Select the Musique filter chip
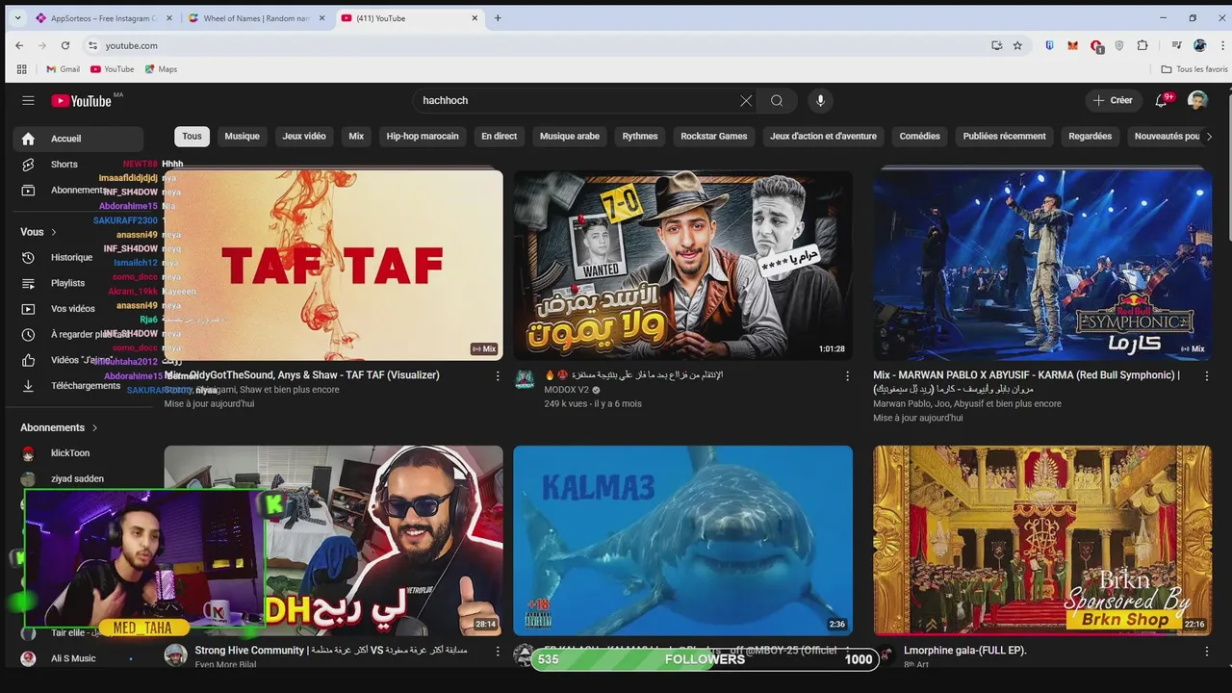This screenshot has height=693, width=1232. click(243, 137)
